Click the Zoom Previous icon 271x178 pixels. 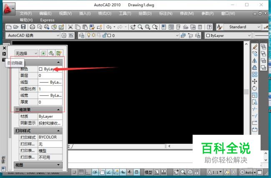(155, 27)
